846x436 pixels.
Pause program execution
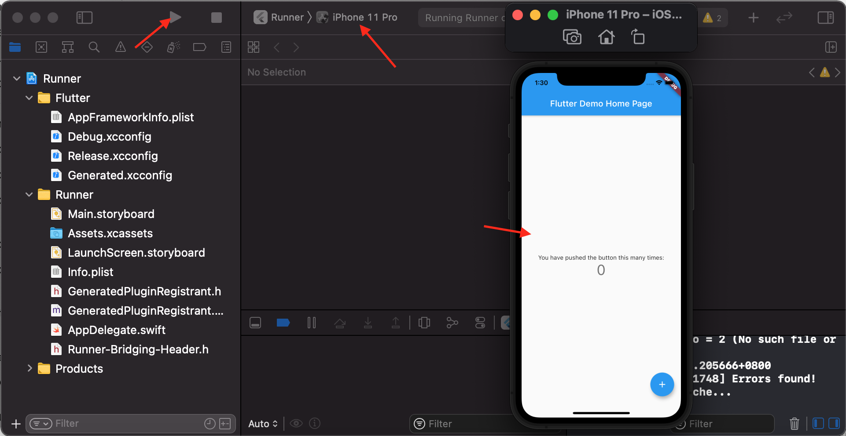pyautogui.click(x=312, y=323)
